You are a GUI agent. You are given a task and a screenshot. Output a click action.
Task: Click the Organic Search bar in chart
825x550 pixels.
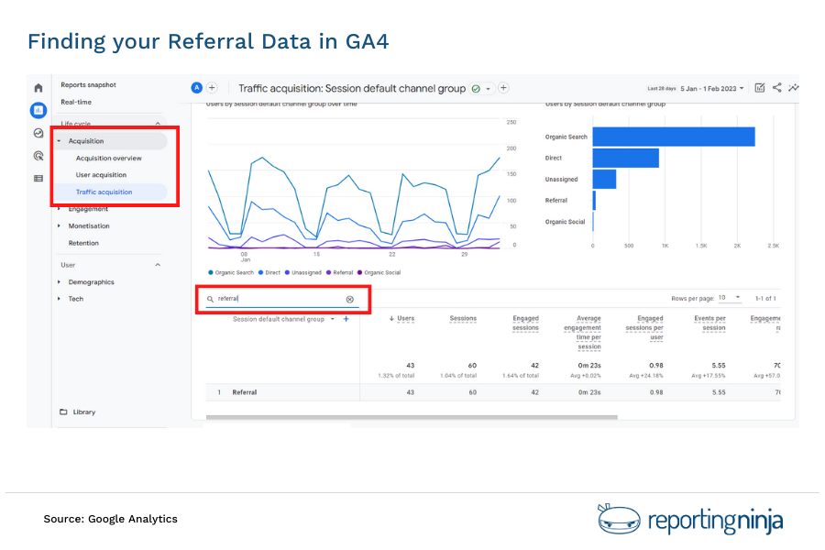point(674,137)
